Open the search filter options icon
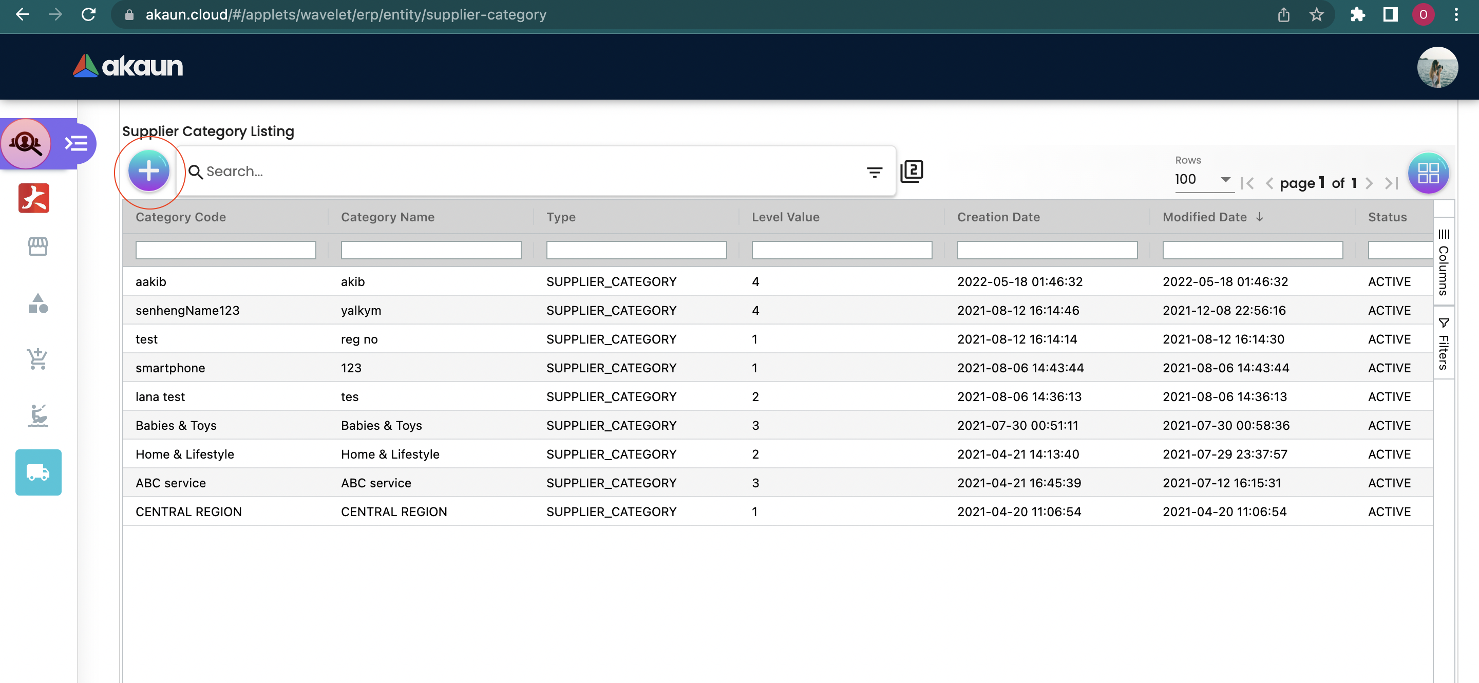1479x683 pixels. [874, 172]
